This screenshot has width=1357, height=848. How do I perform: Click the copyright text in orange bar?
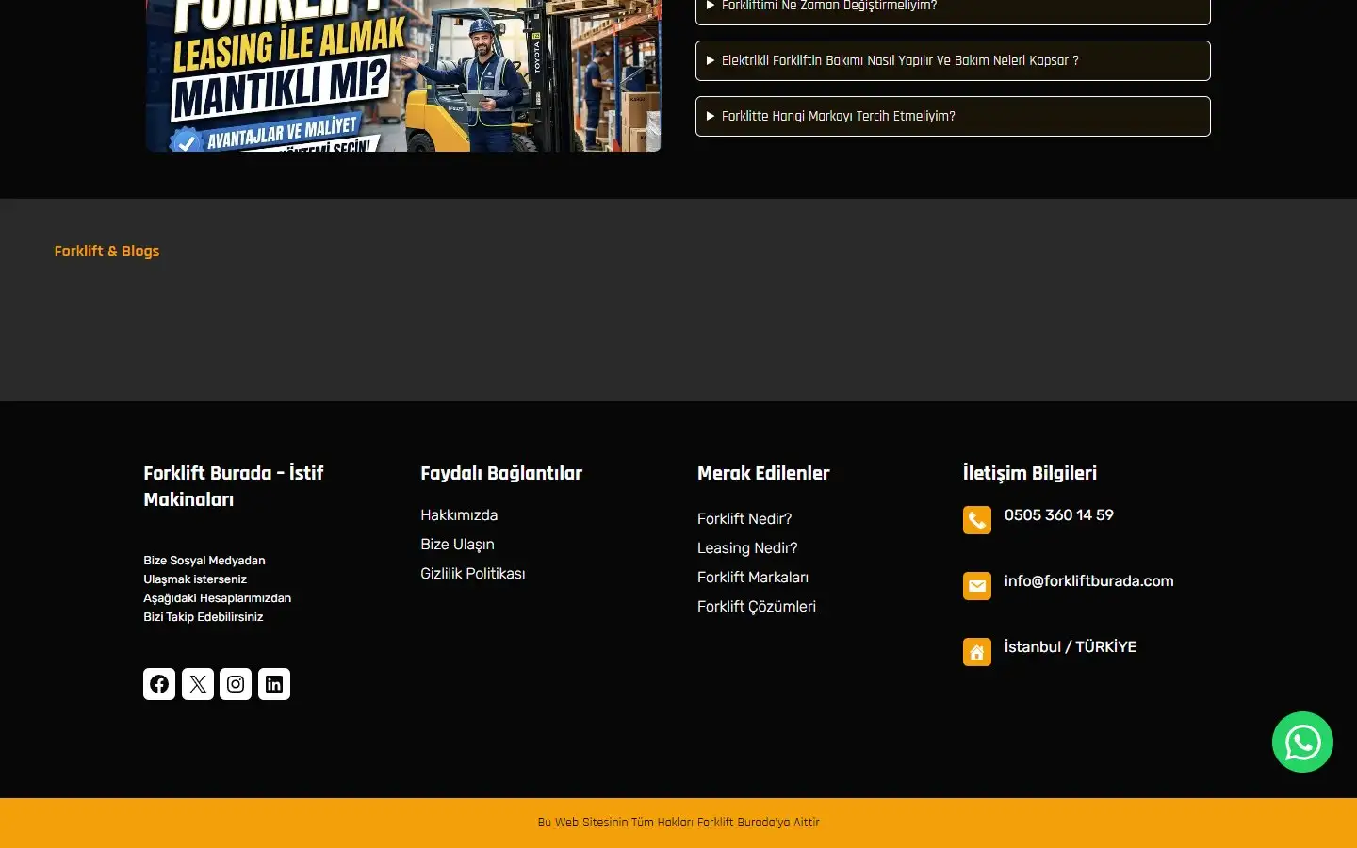pyautogui.click(x=678, y=823)
